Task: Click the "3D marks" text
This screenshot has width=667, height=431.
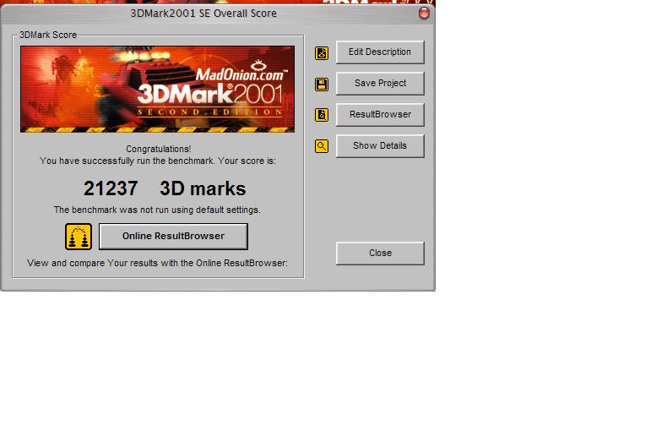Action: coord(203,188)
